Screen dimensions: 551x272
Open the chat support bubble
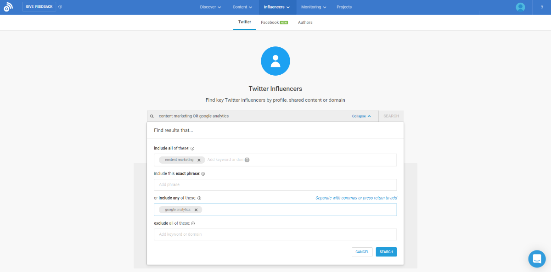click(x=537, y=259)
